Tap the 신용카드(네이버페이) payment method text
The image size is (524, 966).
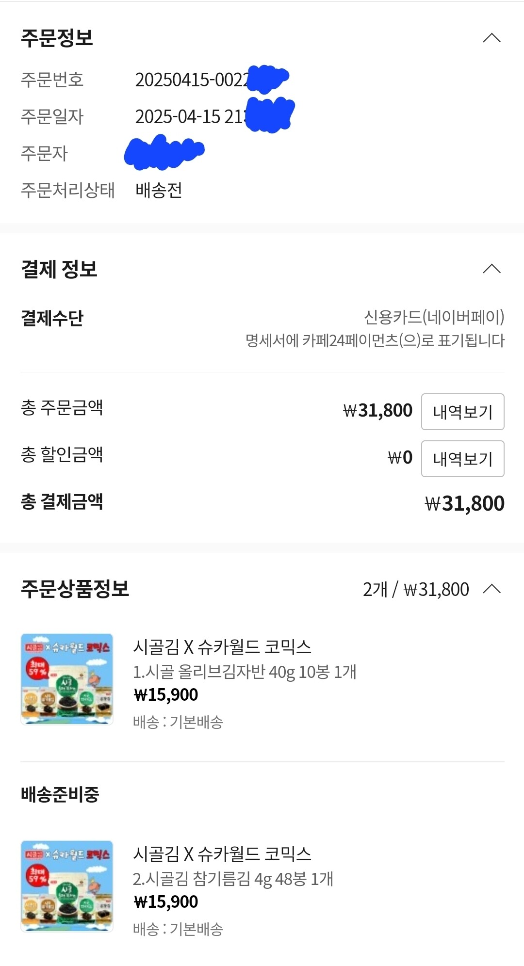click(434, 318)
